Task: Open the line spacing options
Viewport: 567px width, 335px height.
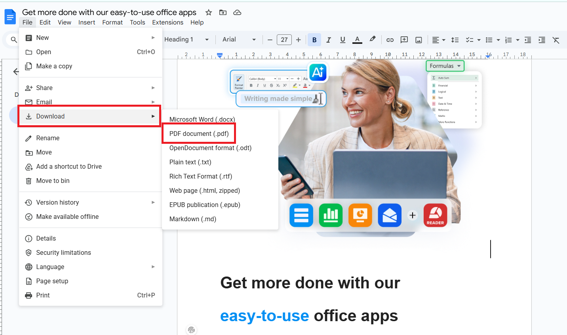Action: (x=455, y=40)
